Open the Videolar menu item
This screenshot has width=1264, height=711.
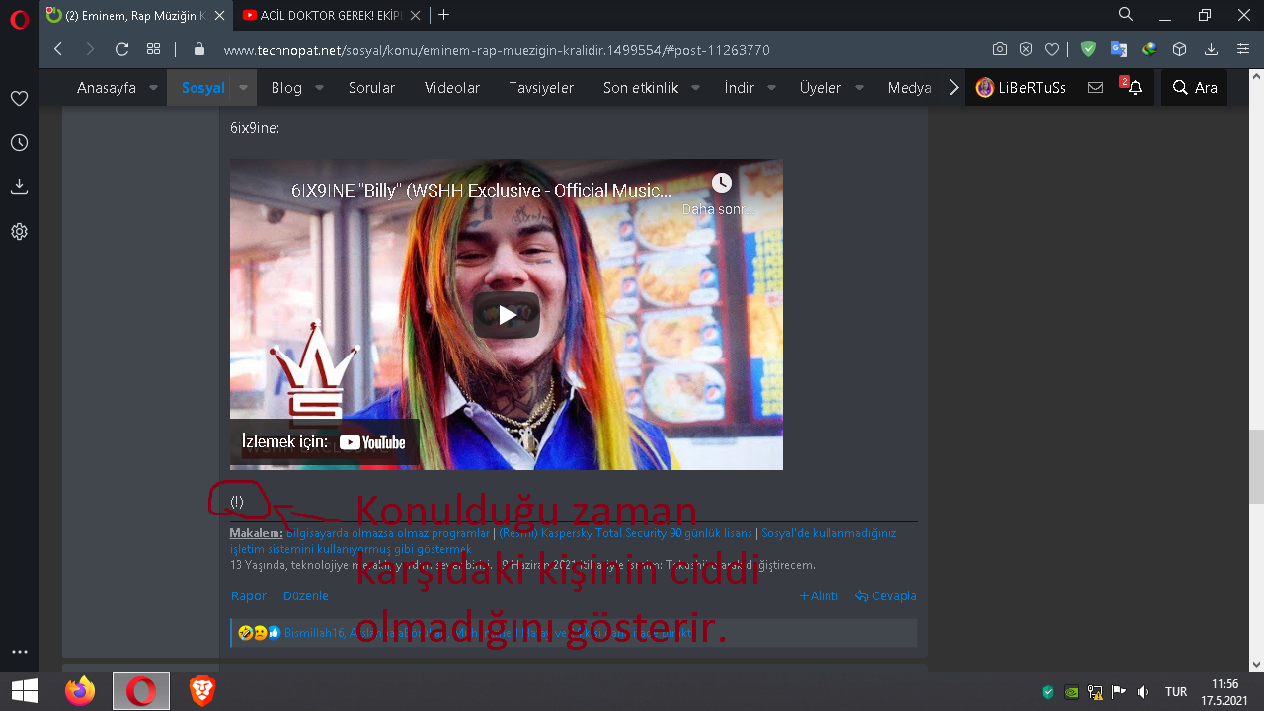tap(451, 87)
